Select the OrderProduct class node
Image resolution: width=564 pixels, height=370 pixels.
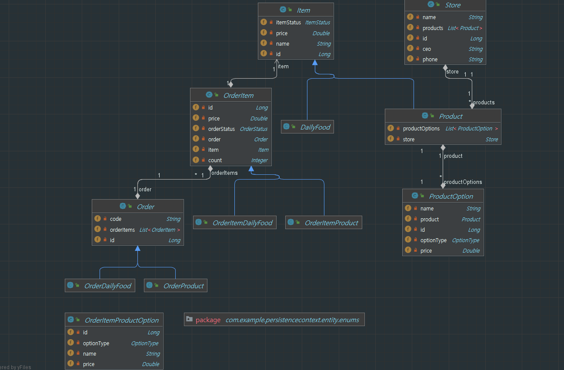175,286
